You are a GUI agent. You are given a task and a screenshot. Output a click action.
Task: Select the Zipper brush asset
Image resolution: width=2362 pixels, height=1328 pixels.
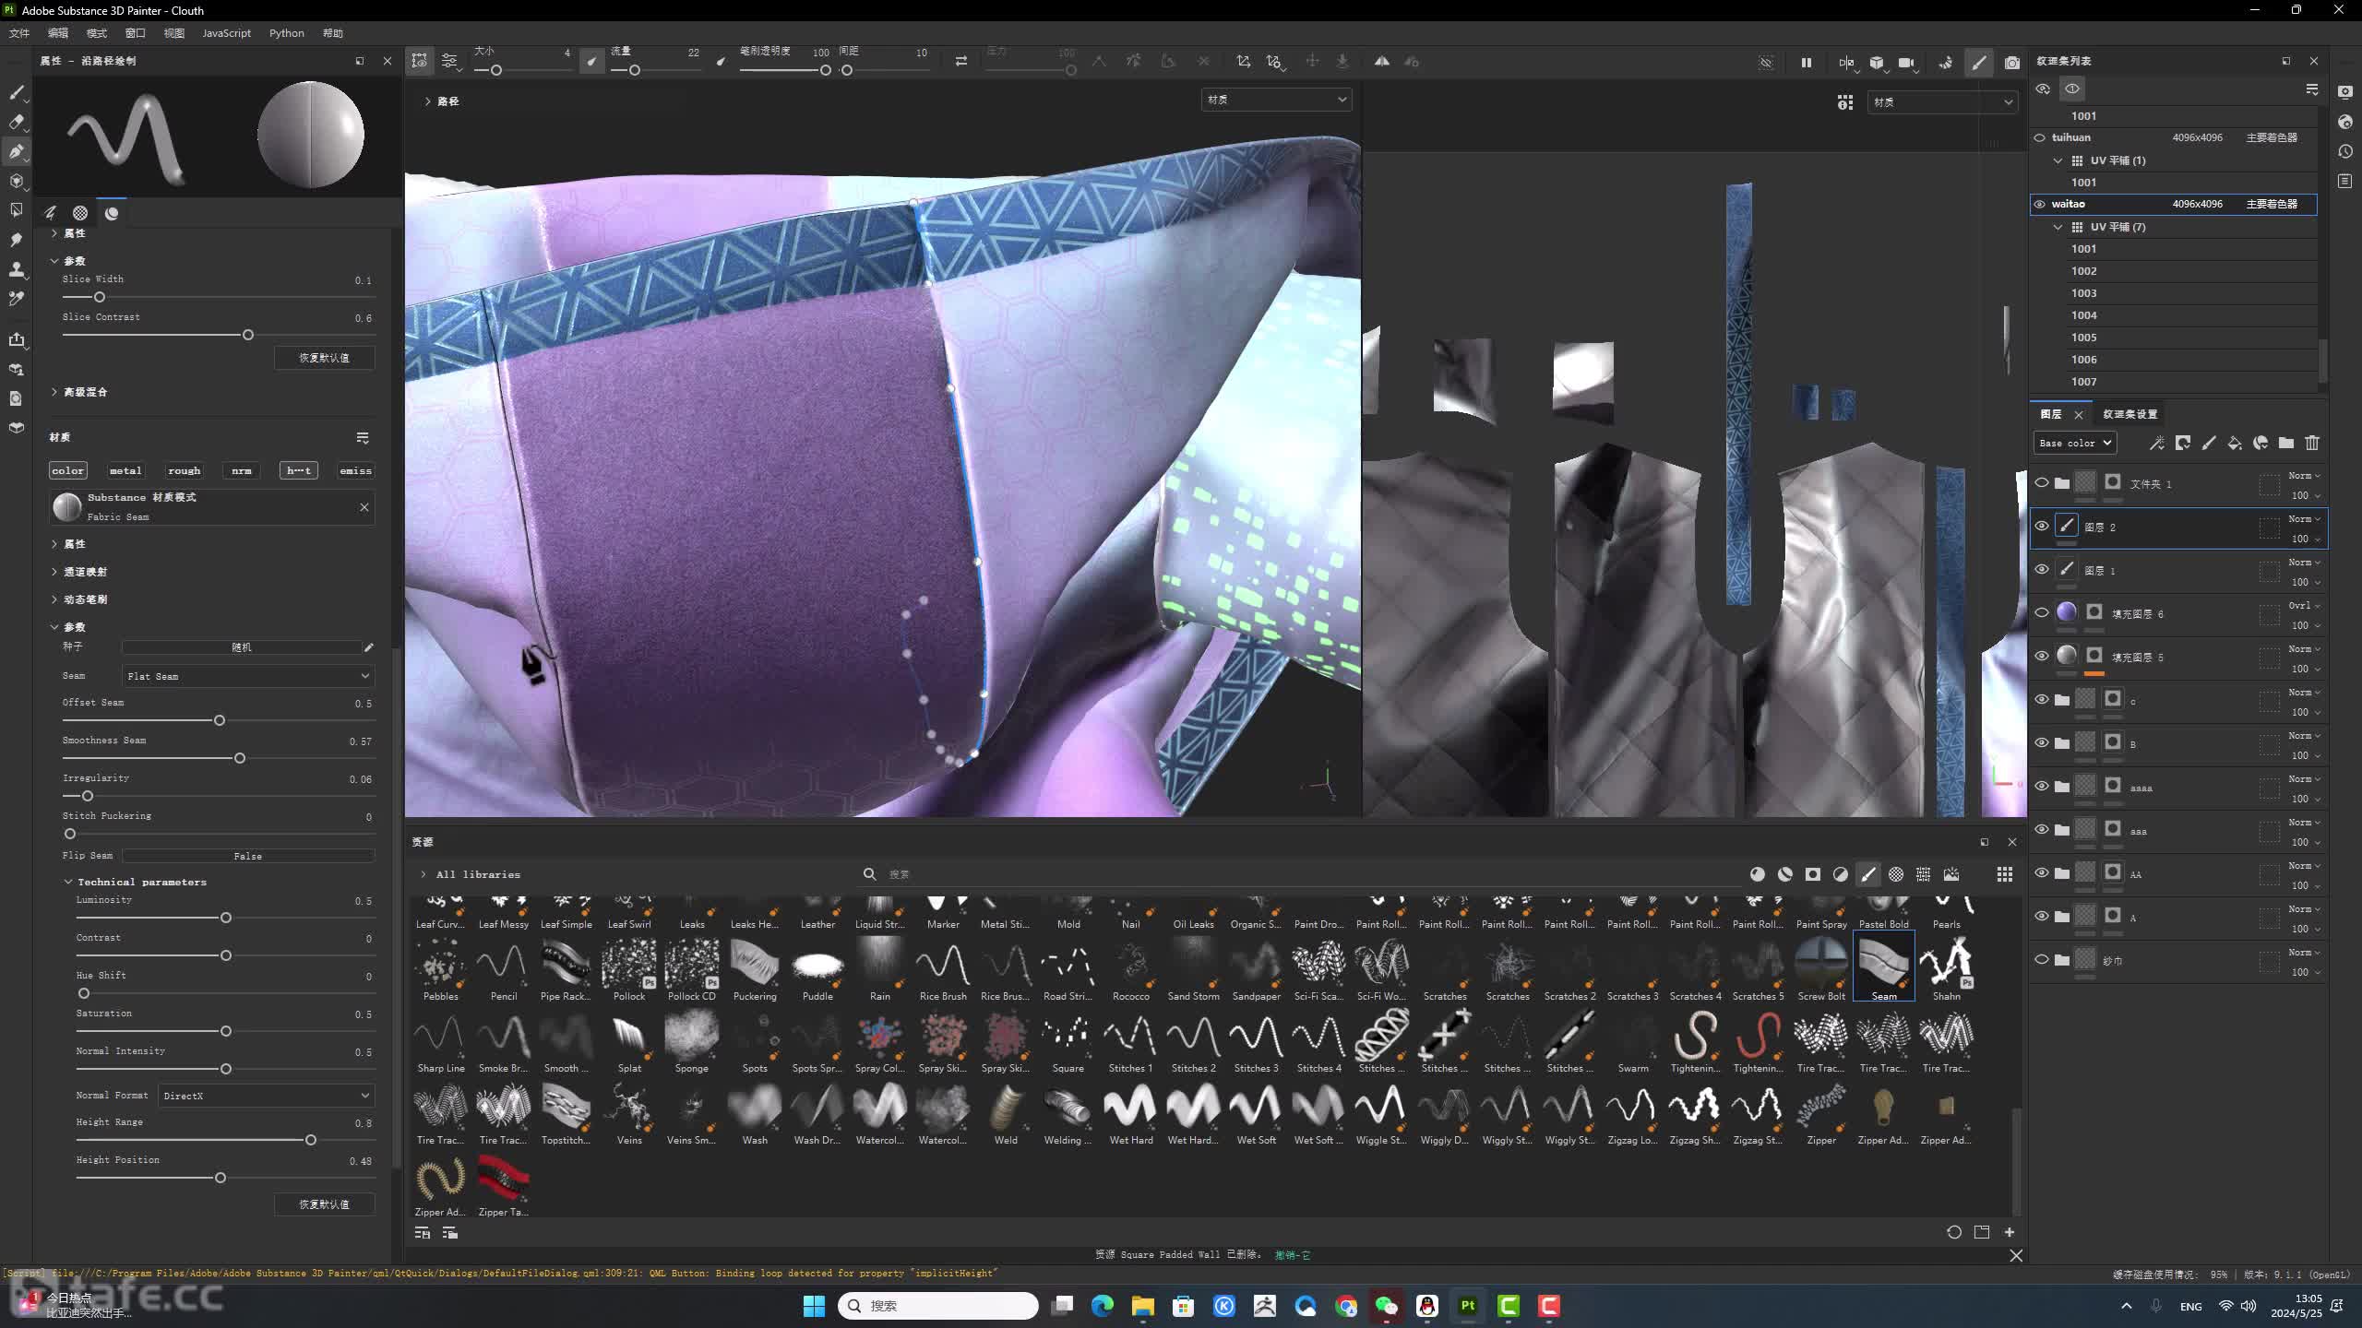[1821, 1112]
